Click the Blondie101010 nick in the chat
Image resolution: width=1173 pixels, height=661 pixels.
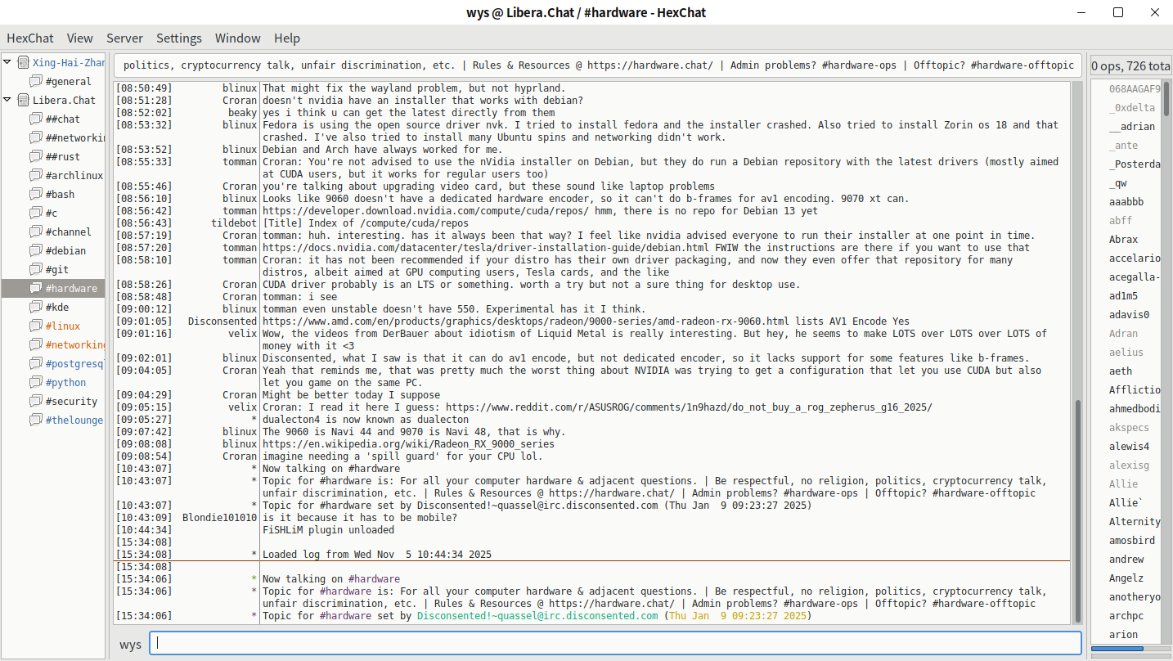220,518
